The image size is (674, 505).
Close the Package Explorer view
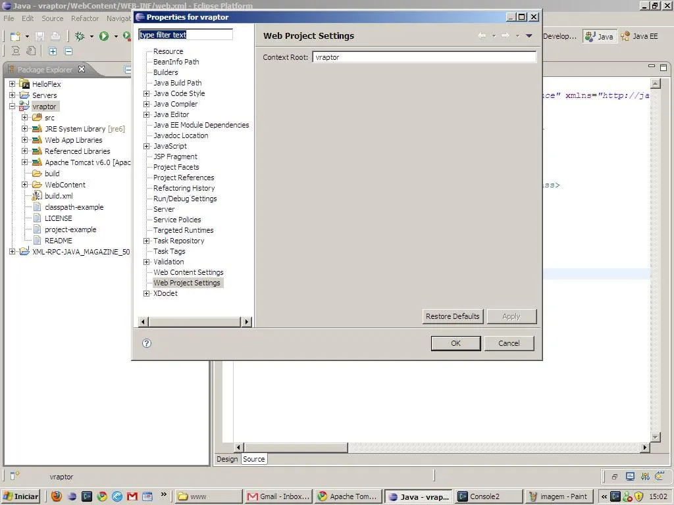pos(82,69)
